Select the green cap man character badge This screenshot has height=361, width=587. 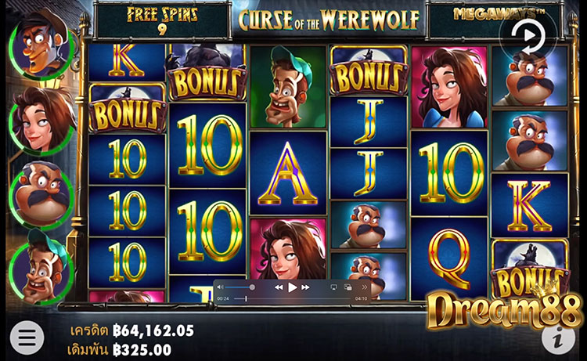41,267
